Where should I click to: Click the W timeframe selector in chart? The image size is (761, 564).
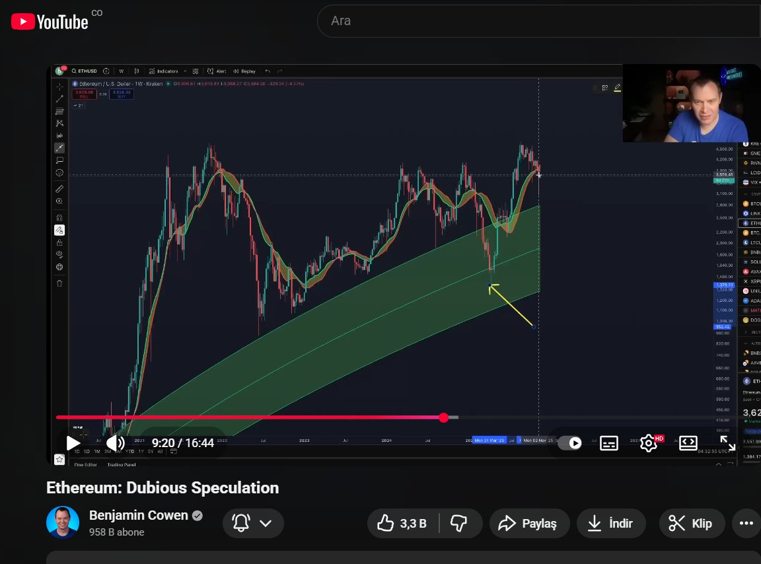[x=122, y=71]
